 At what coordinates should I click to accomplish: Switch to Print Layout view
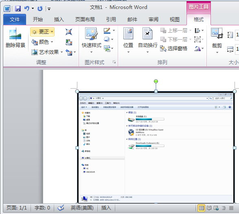tap(201, 208)
